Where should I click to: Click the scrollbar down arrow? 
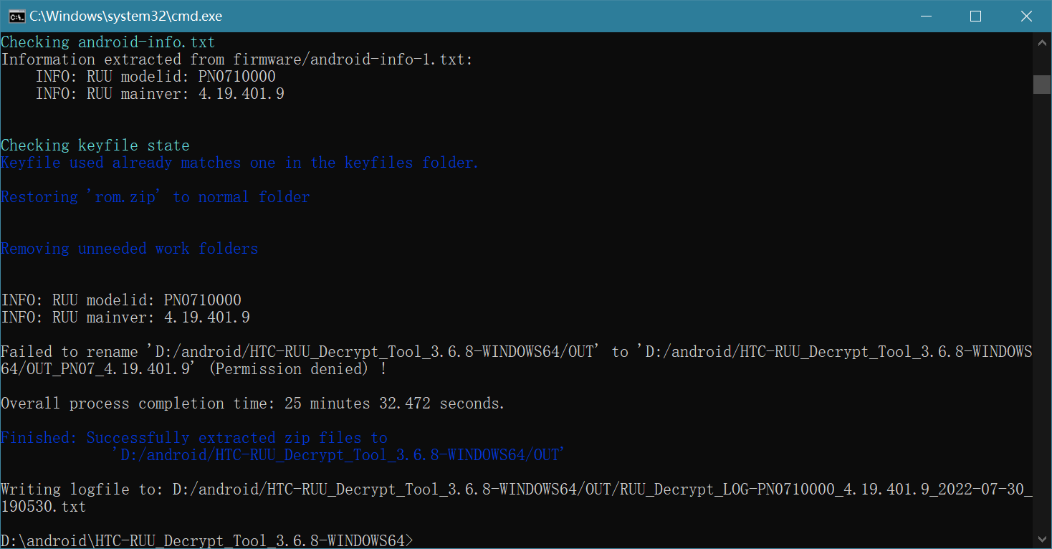(x=1042, y=539)
